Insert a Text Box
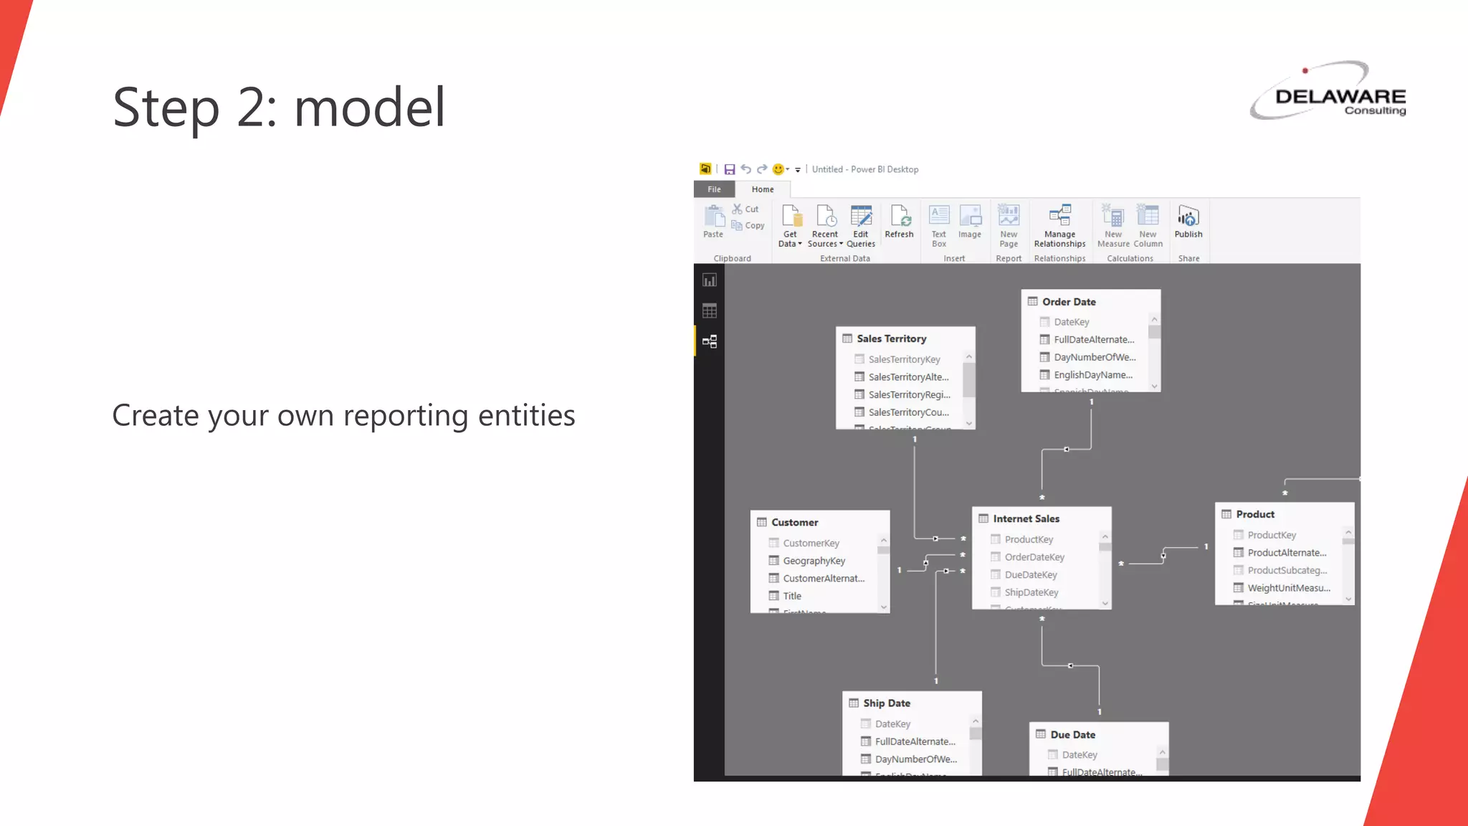The image size is (1468, 826). coord(939,226)
